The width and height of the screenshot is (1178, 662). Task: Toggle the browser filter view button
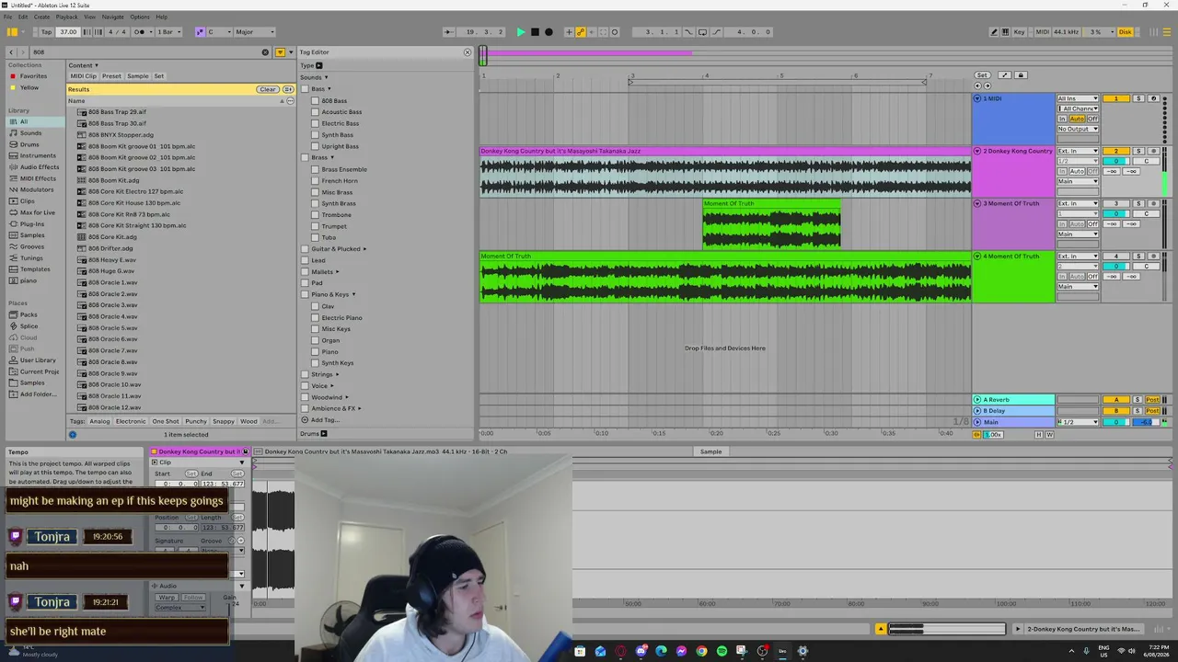[x=280, y=52]
